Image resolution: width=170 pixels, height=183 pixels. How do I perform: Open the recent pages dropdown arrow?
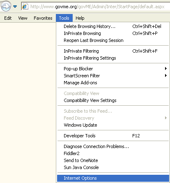[x=15, y=7]
